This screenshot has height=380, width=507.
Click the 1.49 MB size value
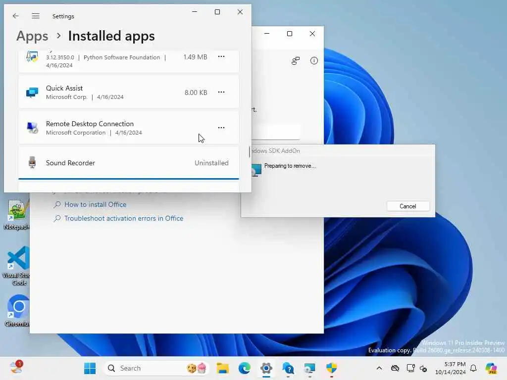coord(195,57)
